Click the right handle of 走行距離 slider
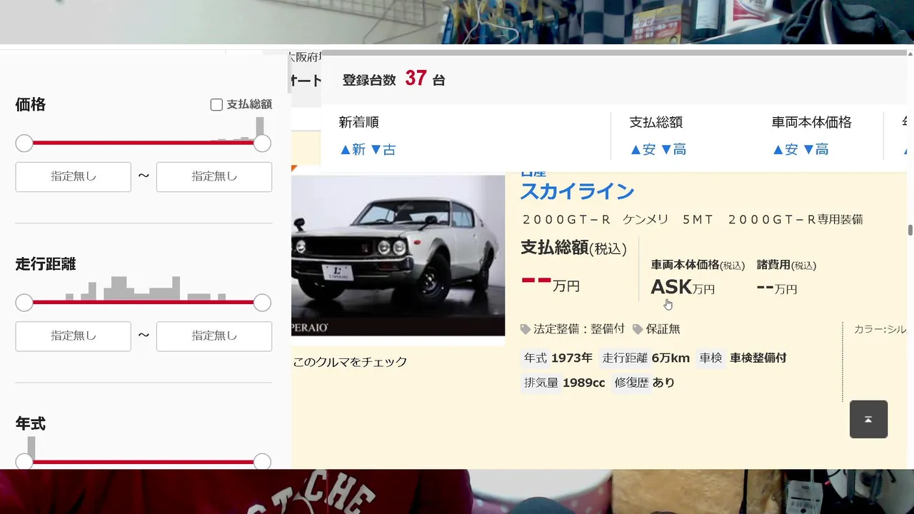This screenshot has width=914, height=514. [x=262, y=303]
